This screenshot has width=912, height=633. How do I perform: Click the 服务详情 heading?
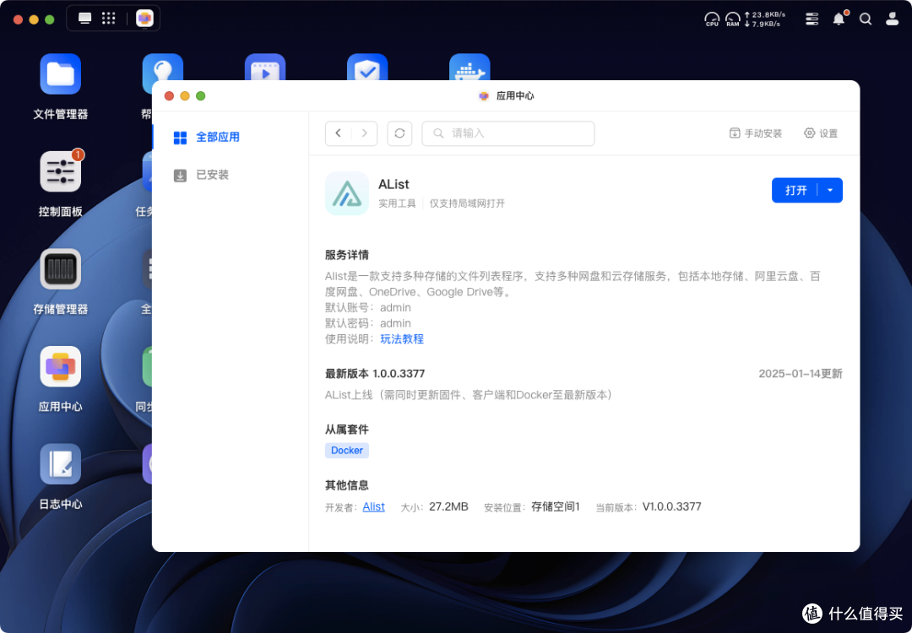tap(347, 255)
